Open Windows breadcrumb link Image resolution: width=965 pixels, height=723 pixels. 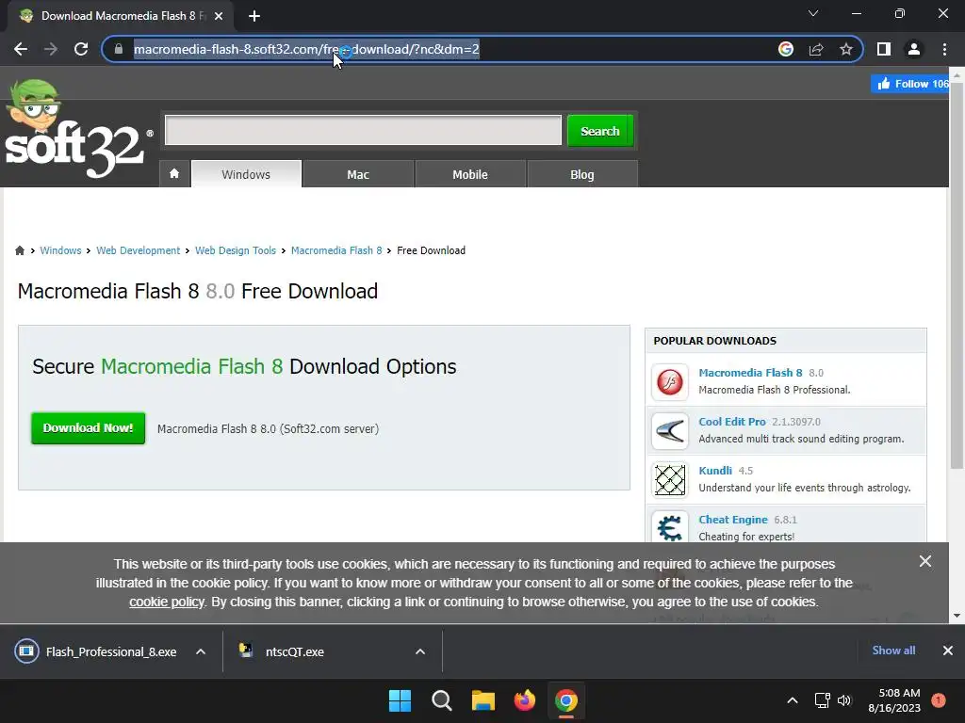(x=60, y=250)
